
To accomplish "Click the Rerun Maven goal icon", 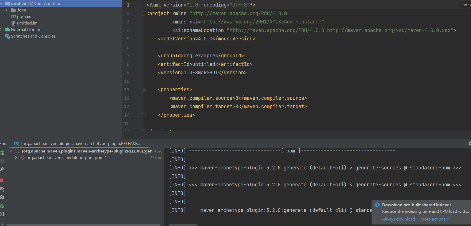I will [x=2, y=153].
